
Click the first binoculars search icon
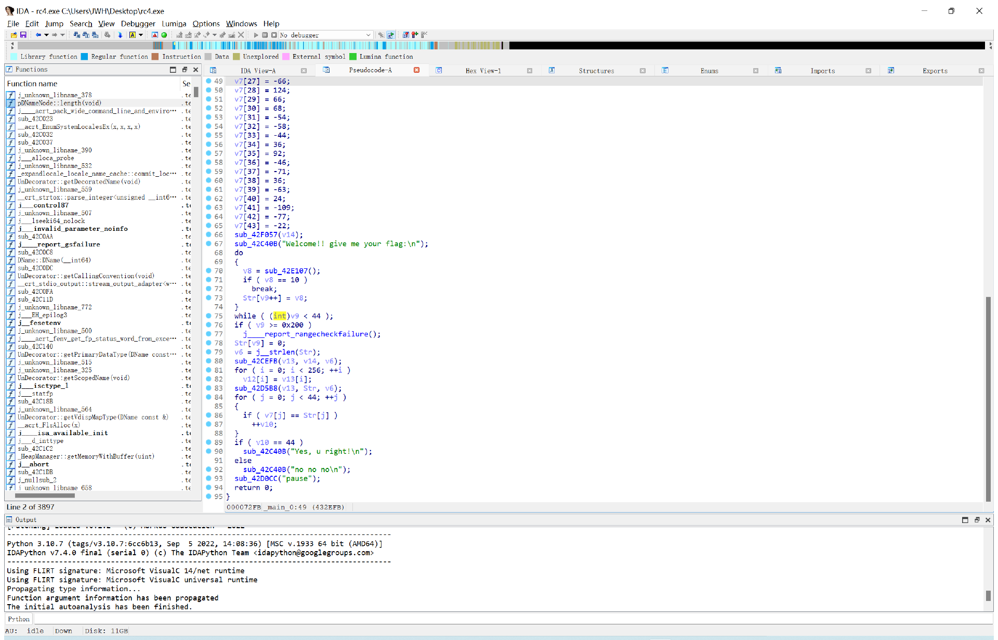[77, 35]
